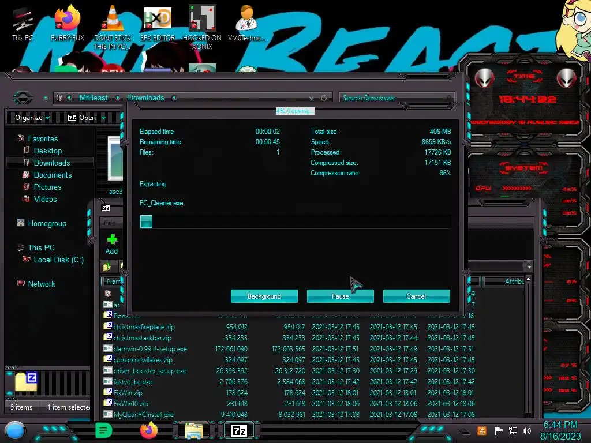
Task: Click the zip file preview thumbnail in details pane
Action: coord(26,382)
